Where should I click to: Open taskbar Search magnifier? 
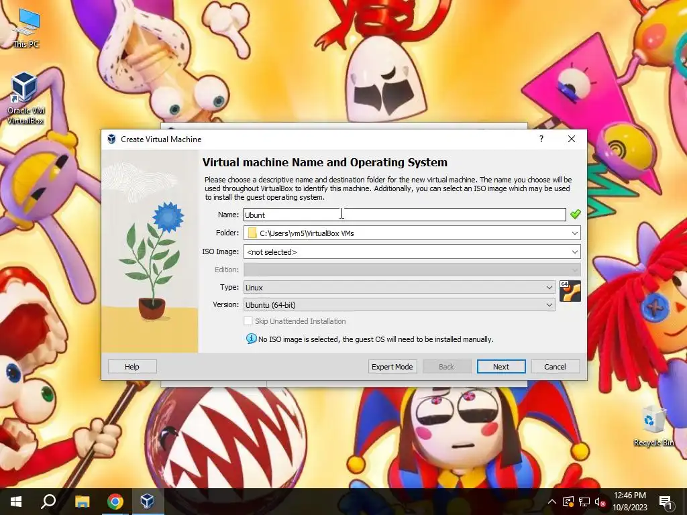click(x=48, y=502)
